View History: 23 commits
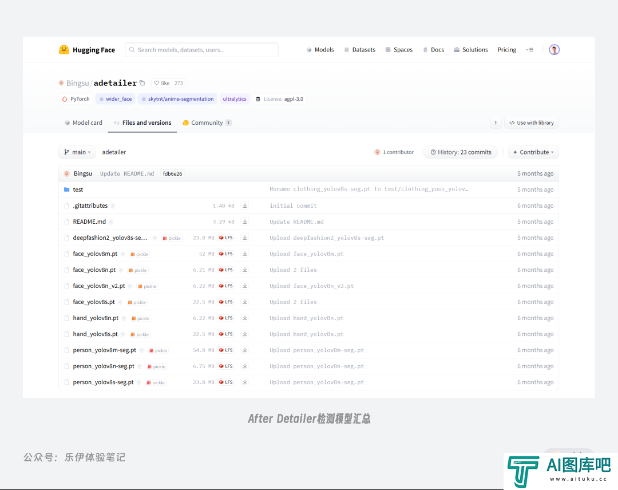The width and height of the screenshot is (618, 490). coord(461,152)
